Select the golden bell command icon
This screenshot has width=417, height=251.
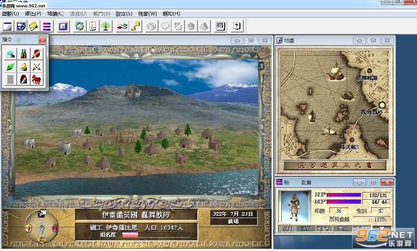click(x=23, y=67)
